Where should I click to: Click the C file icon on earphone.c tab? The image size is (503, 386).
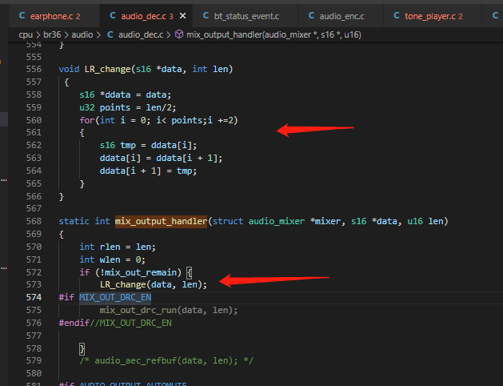point(22,15)
